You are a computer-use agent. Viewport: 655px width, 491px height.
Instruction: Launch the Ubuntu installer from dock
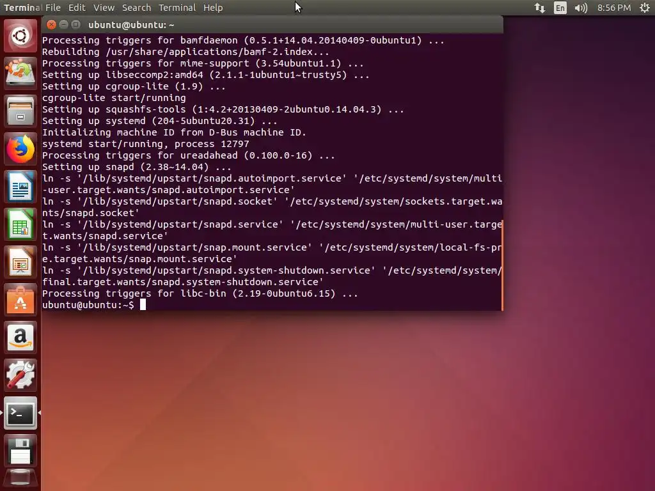coord(20,74)
